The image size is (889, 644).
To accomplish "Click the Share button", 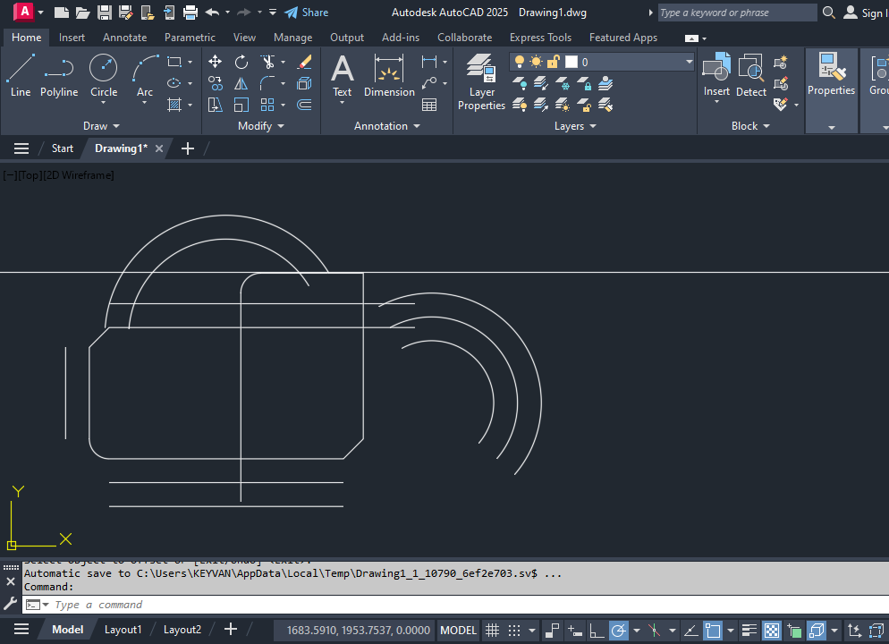I will (307, 13).
